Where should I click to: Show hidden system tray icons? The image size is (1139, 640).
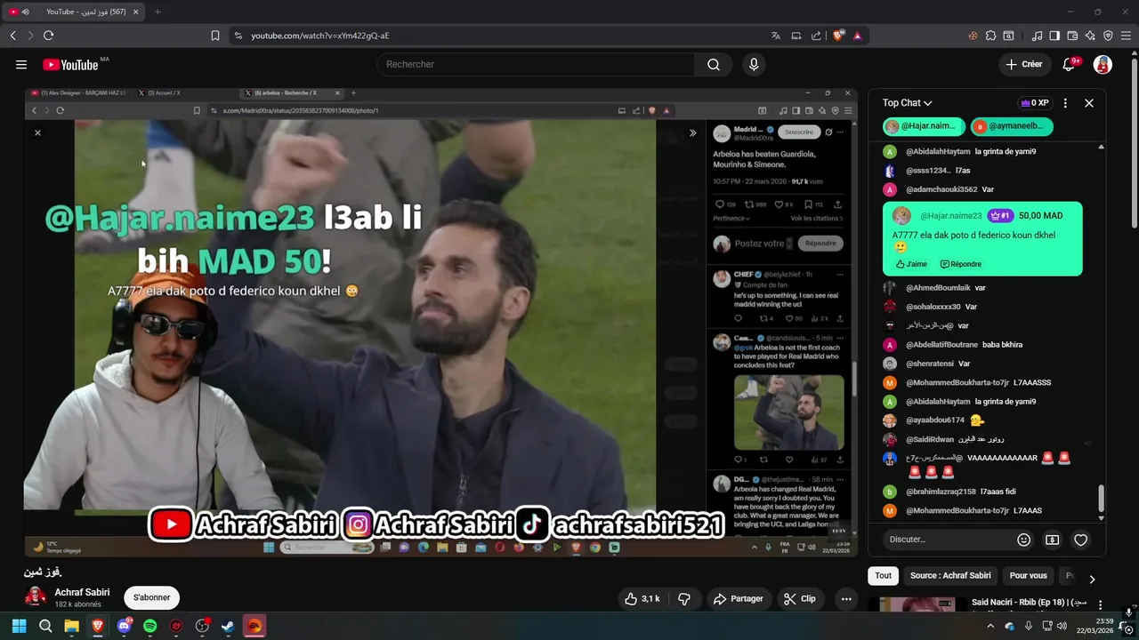(990, 626)
